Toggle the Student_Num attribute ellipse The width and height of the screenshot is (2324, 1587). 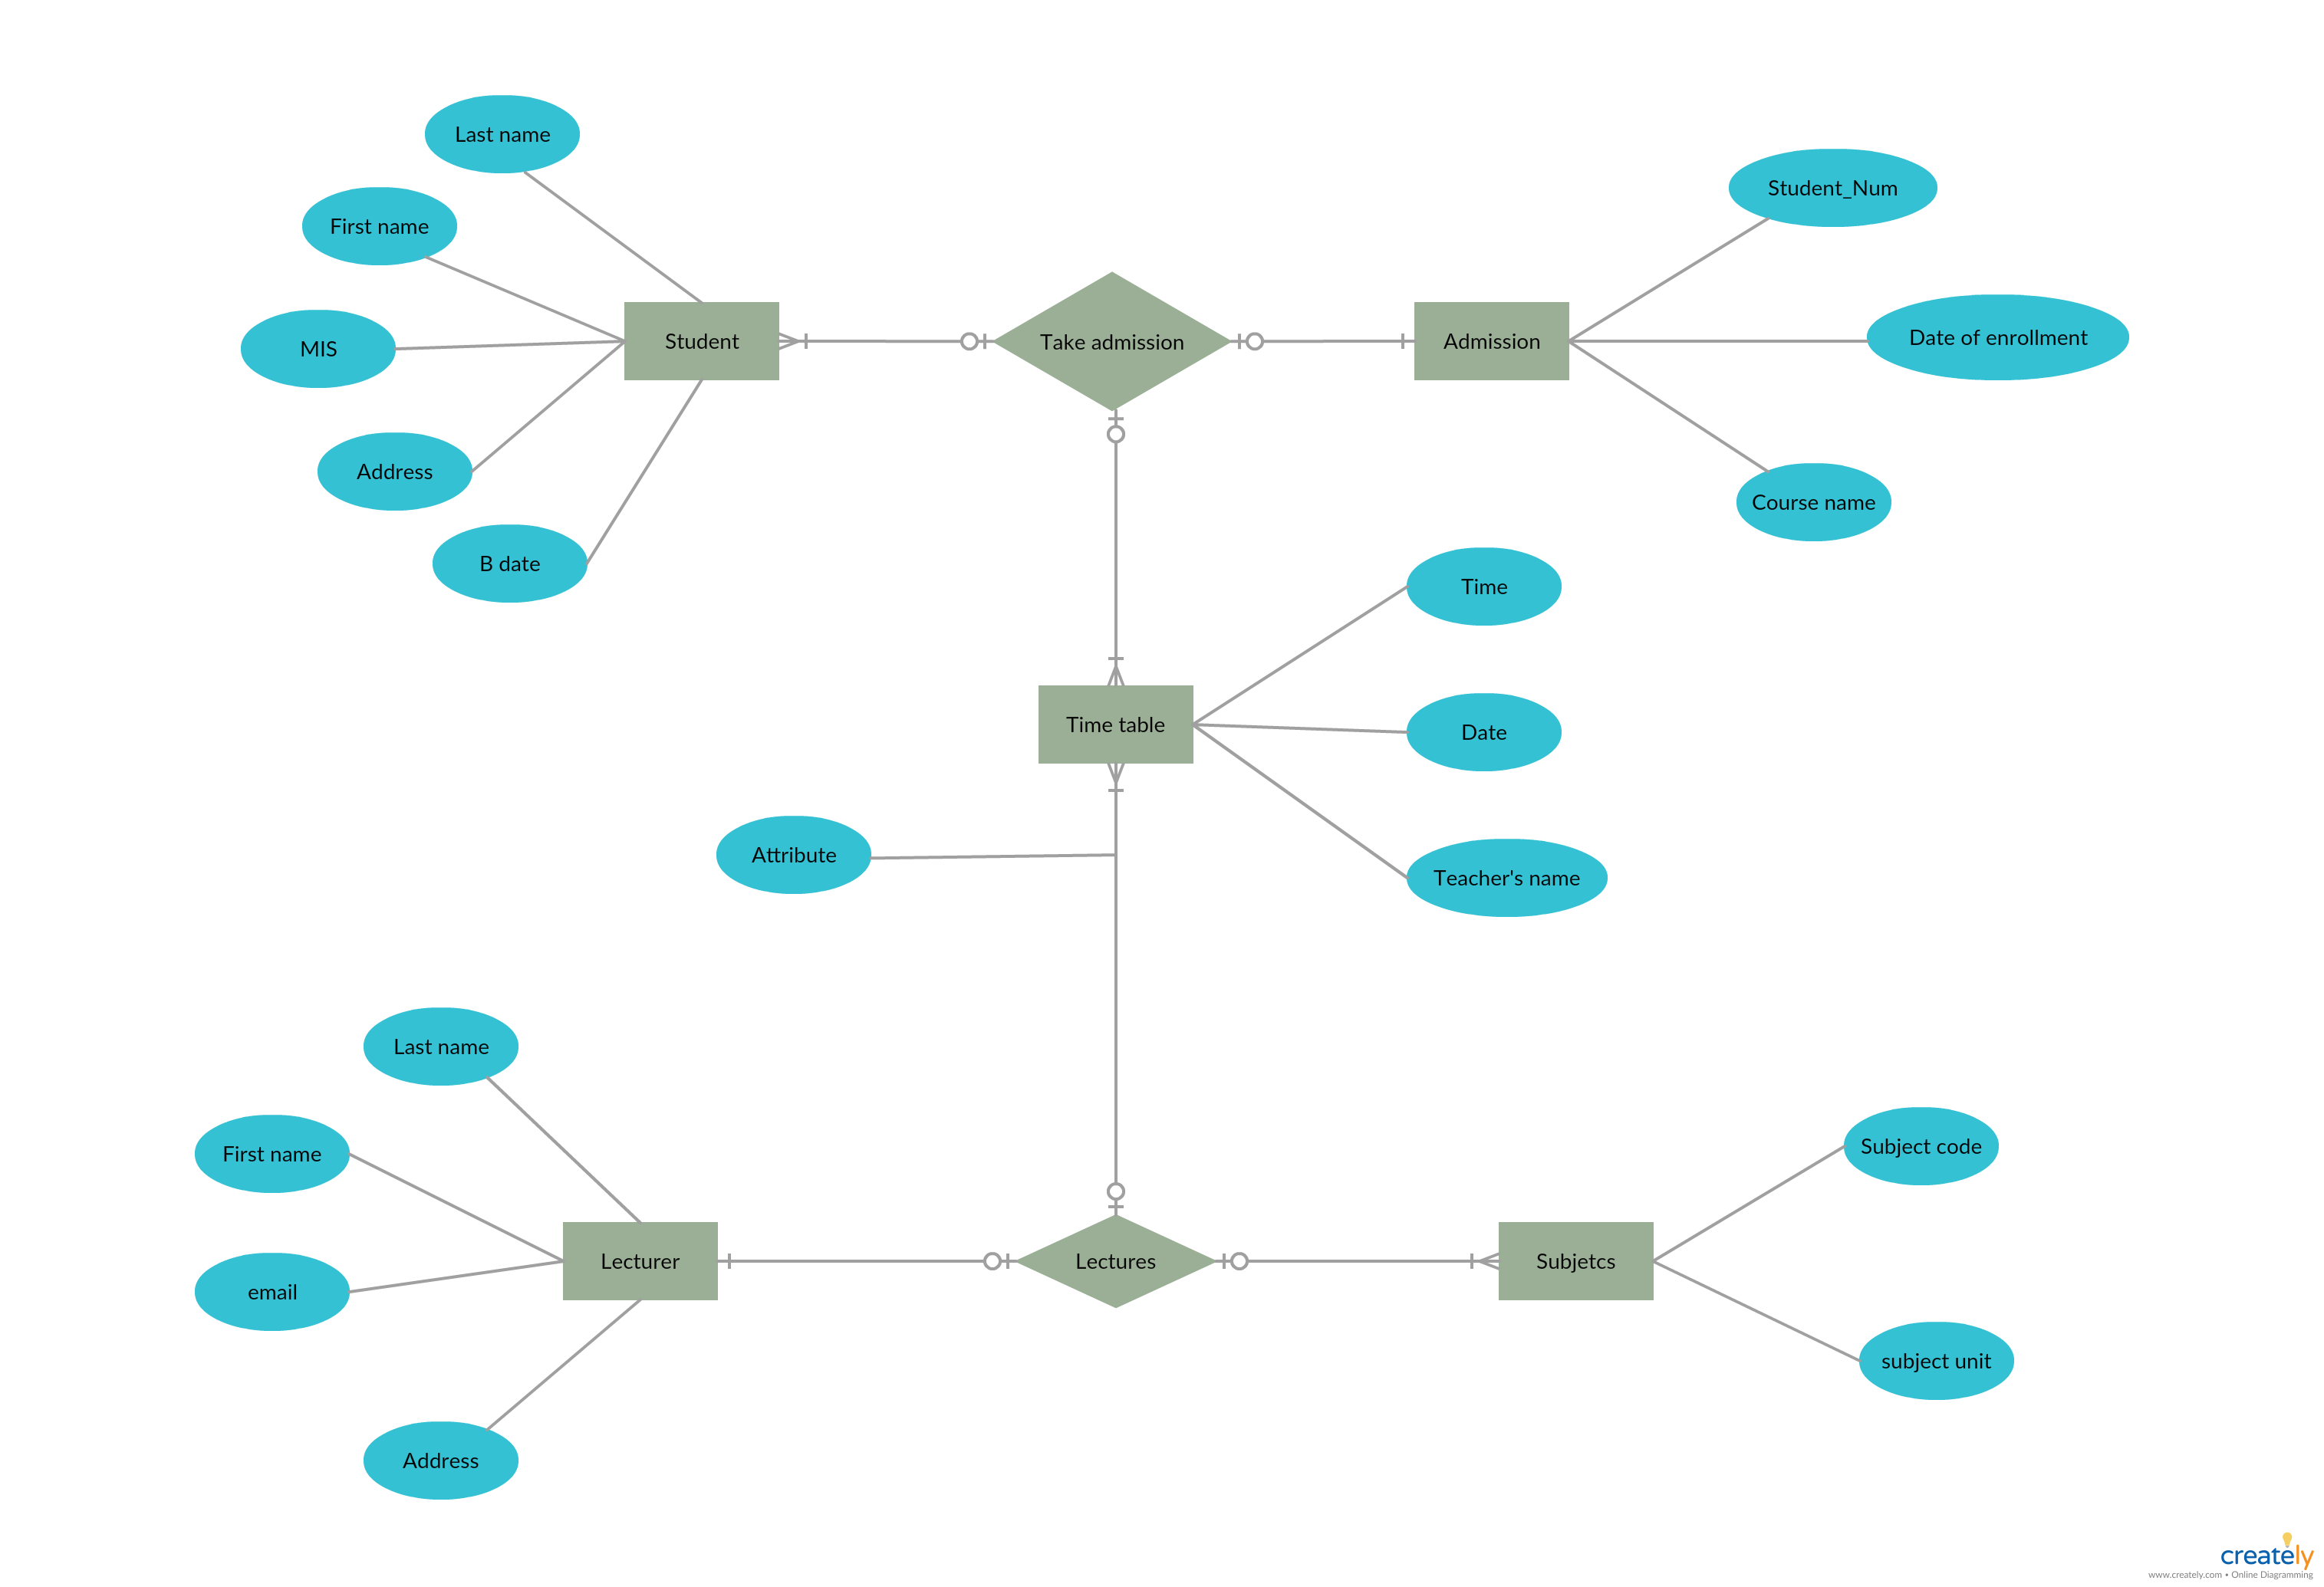coord(1855,186)
